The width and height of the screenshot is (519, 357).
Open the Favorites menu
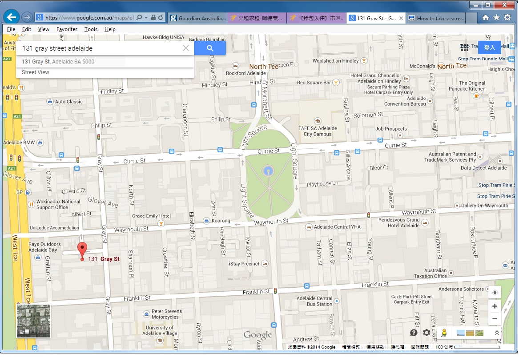click(67, 29)
